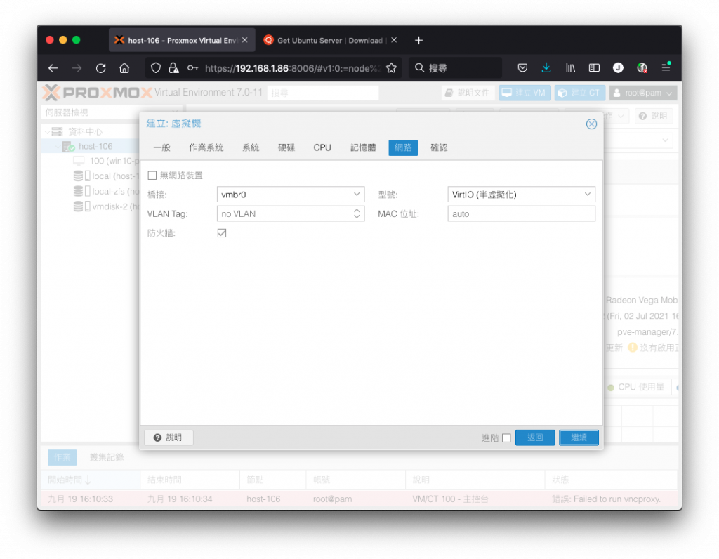Click the MAC address auto field
The image size is (719, 559).
(522, 213)
